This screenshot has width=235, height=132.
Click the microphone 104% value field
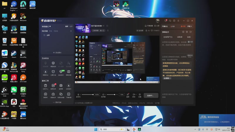[x=97, y=94]
